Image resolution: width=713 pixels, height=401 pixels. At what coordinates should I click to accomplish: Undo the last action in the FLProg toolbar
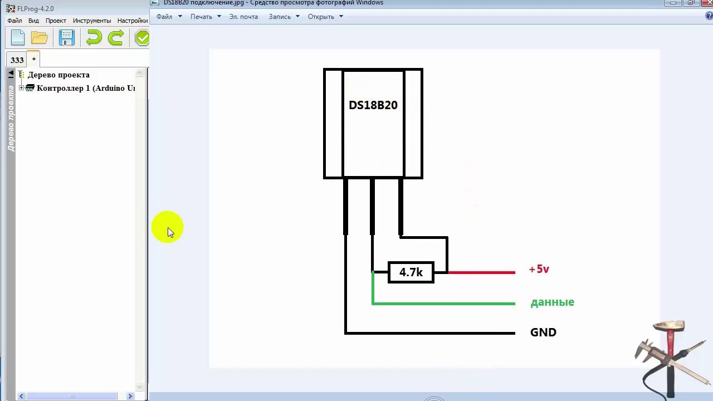tap(94, 38)
